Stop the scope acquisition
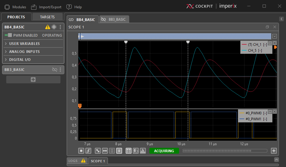The width and height of the screenshot is (286, 167). (81, 151)
